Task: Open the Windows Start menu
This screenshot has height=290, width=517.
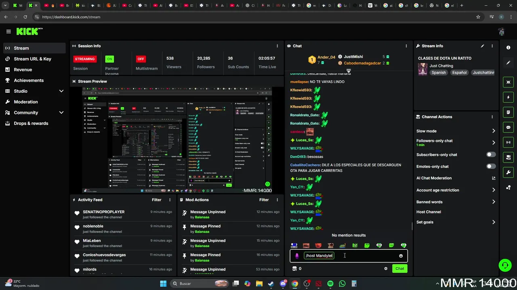Action: (163, 284)
